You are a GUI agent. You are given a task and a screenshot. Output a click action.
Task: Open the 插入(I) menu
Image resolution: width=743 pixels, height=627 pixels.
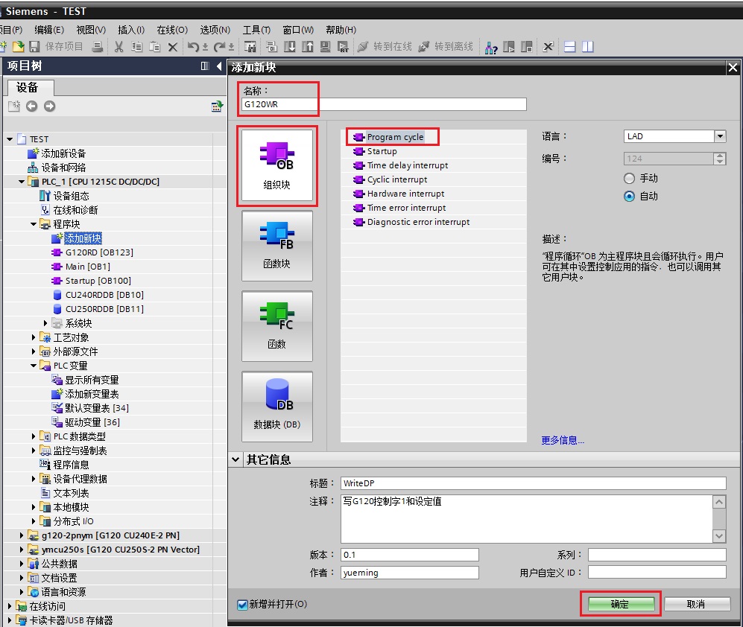pos(130,30)
